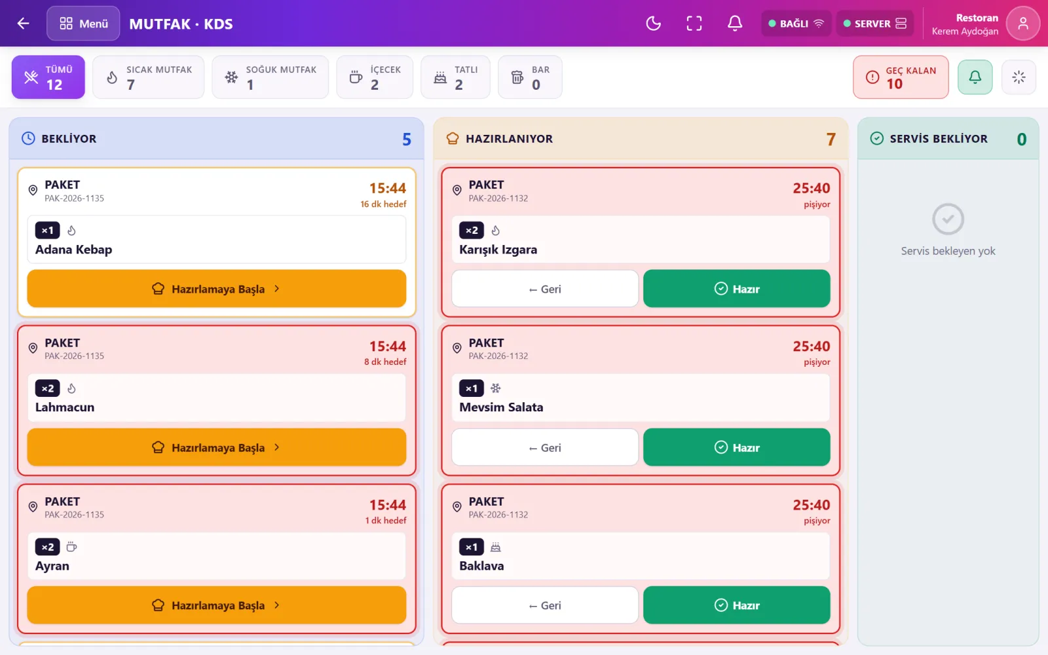Viewport: 1048px width, 655px height.
Task: Mark Baklava as Hazır
Action: click(737, 605)
